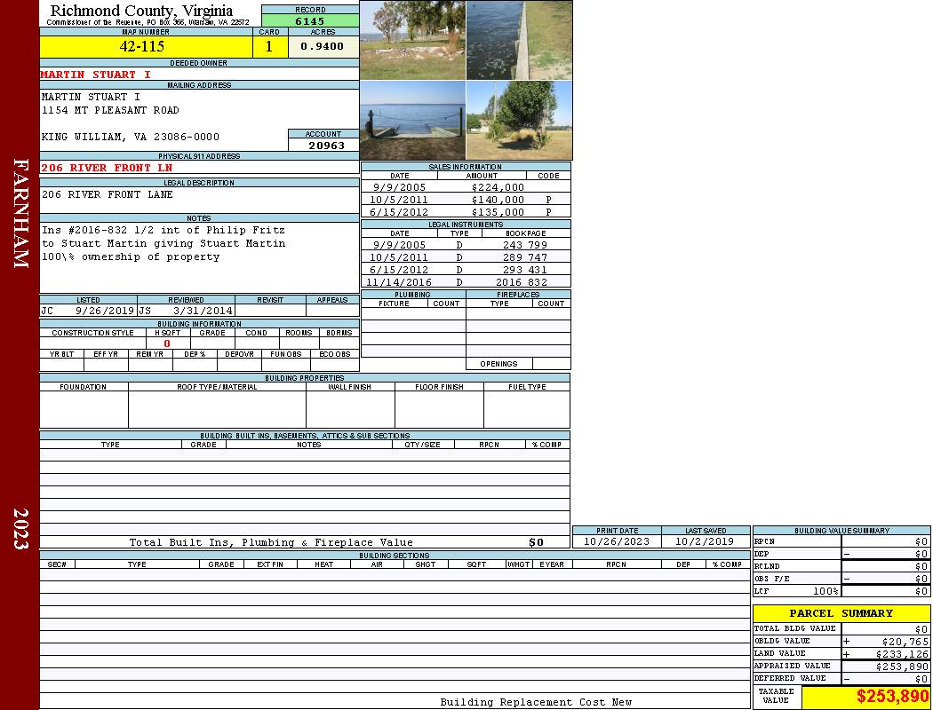The width and height of the screenshot is (933, 710).
Task: Click the FARNHAM label on the sidebar
Action: click(21, 213)
